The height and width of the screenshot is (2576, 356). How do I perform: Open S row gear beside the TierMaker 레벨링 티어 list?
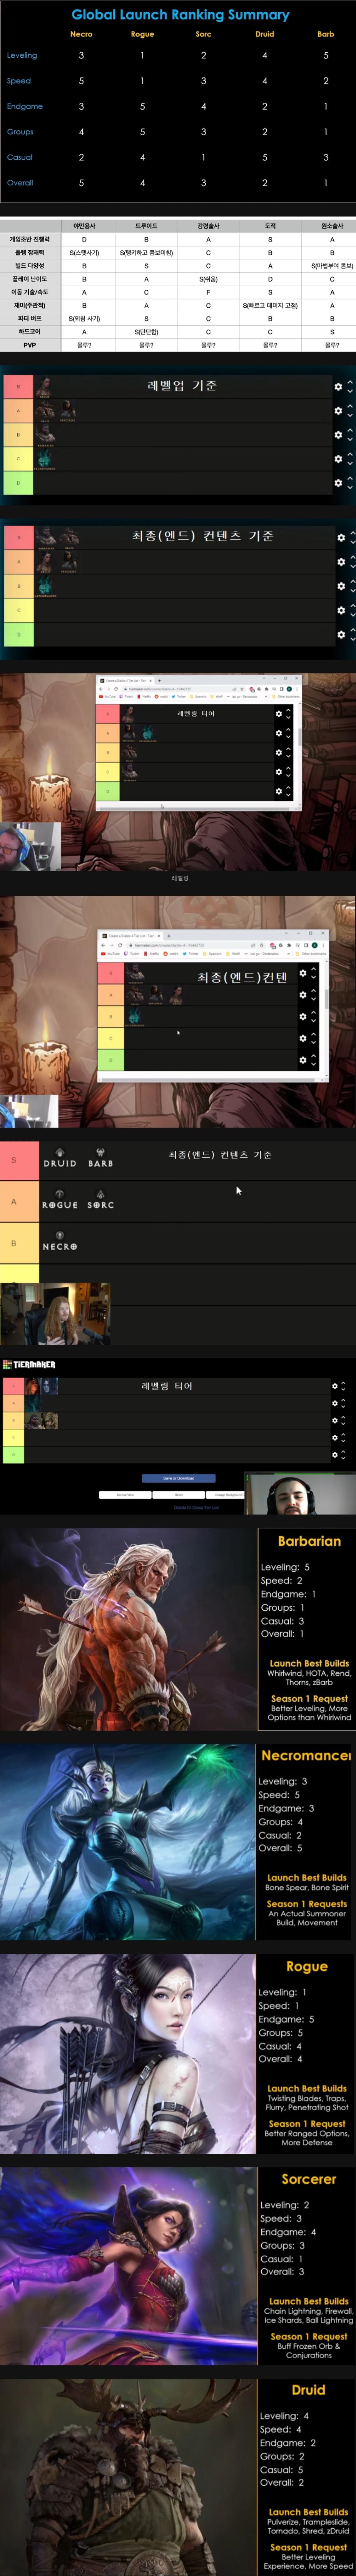[335, 1386]
